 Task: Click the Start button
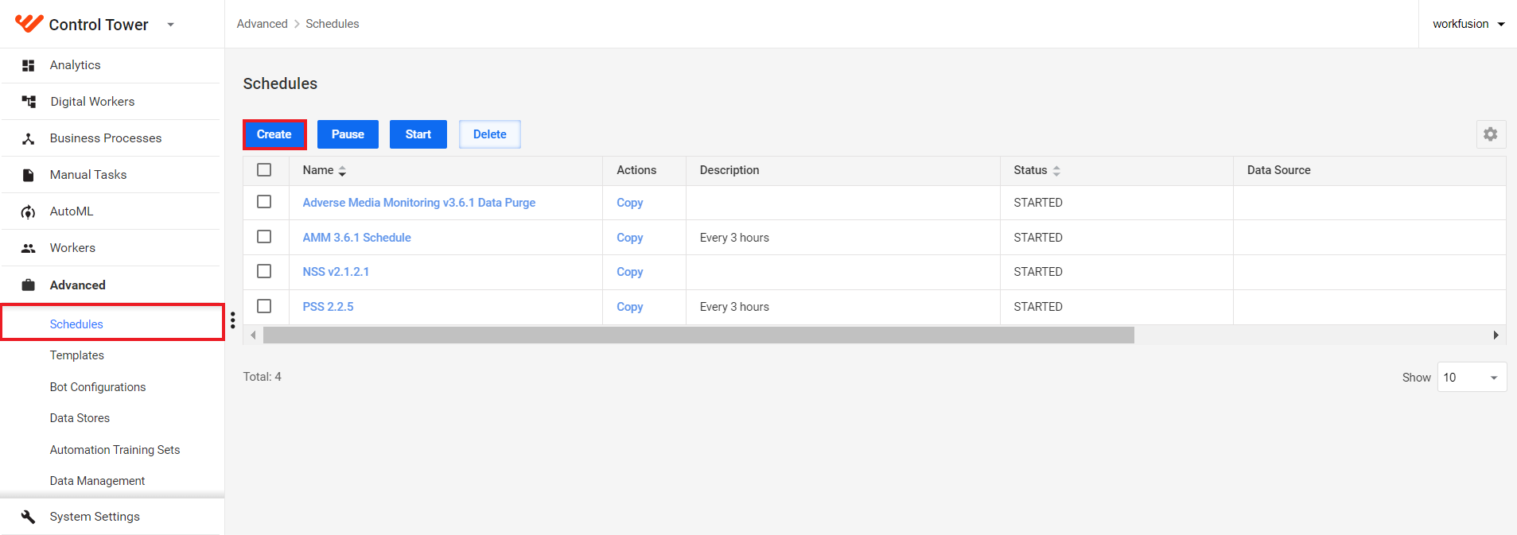[x=418, y=134]
